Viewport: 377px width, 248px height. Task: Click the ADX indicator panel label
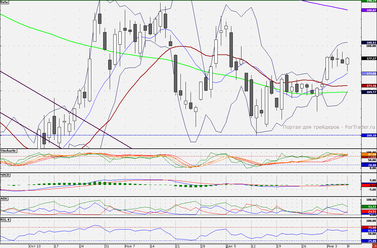4,198
